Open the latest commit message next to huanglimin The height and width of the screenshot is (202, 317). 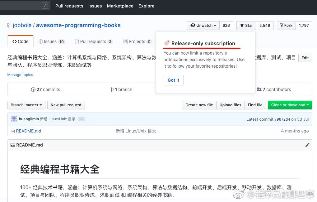pyautogui.click(x=58, y=119)
